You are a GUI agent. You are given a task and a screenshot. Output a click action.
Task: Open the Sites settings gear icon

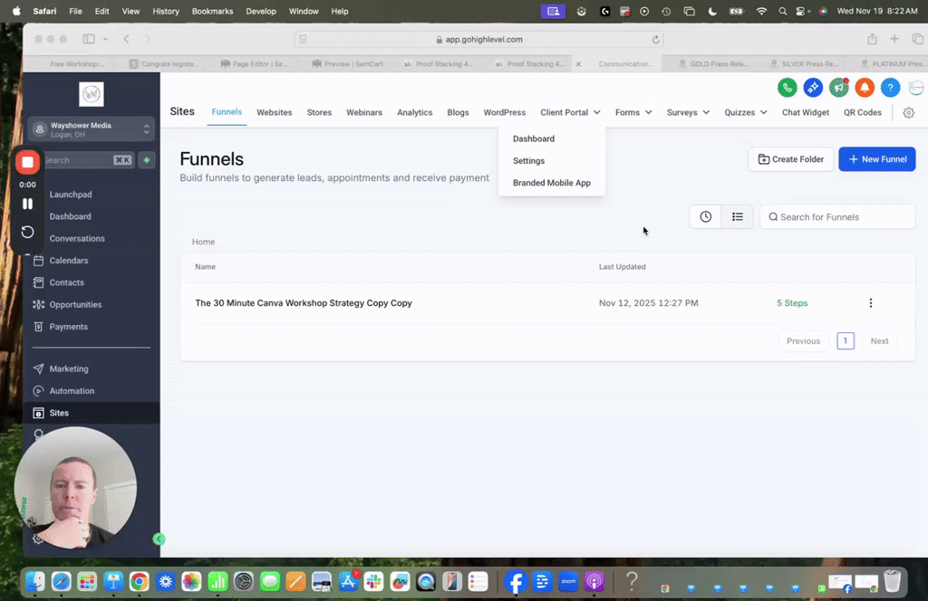[x=910, y=112]
